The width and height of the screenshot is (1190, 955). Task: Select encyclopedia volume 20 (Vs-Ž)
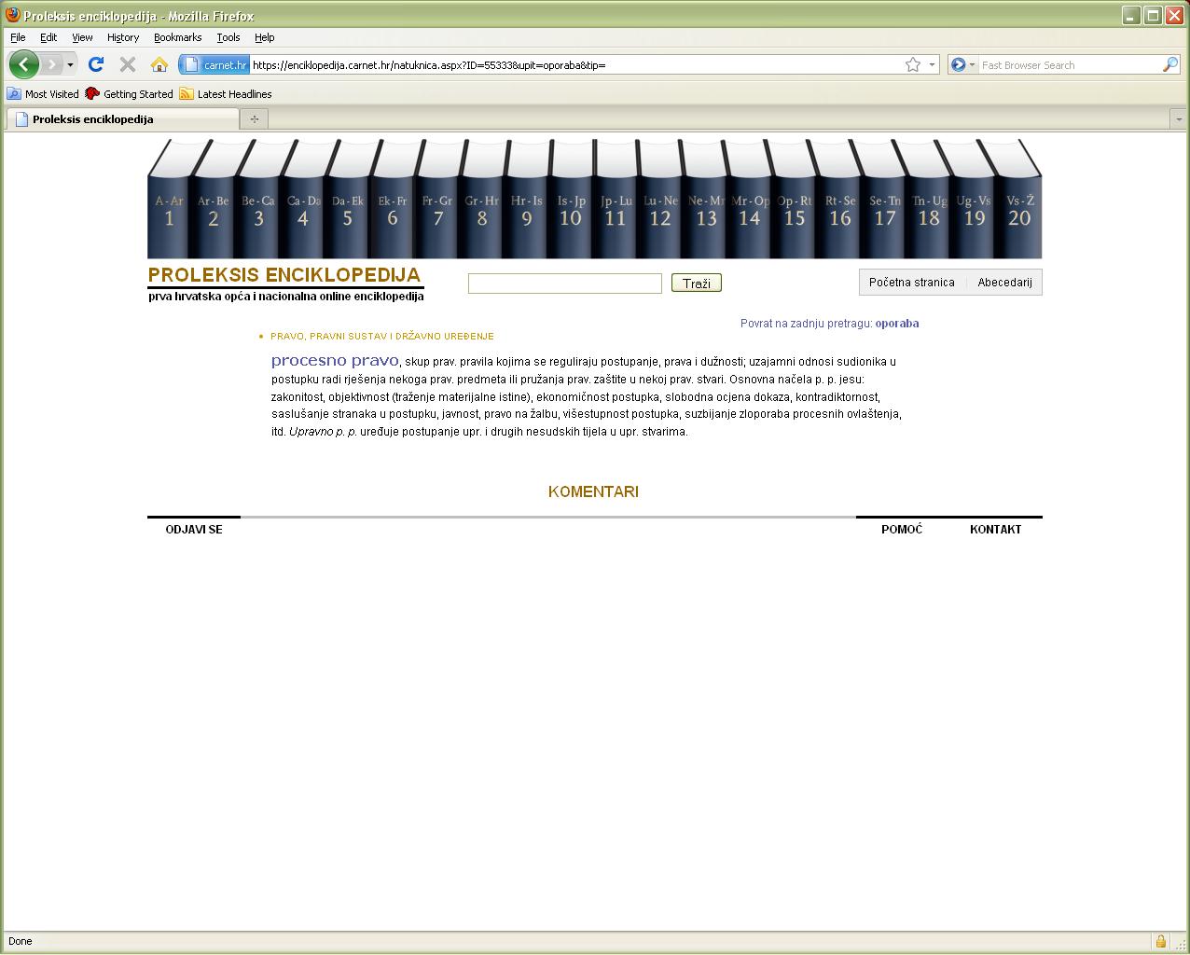tap(1019, 199)
